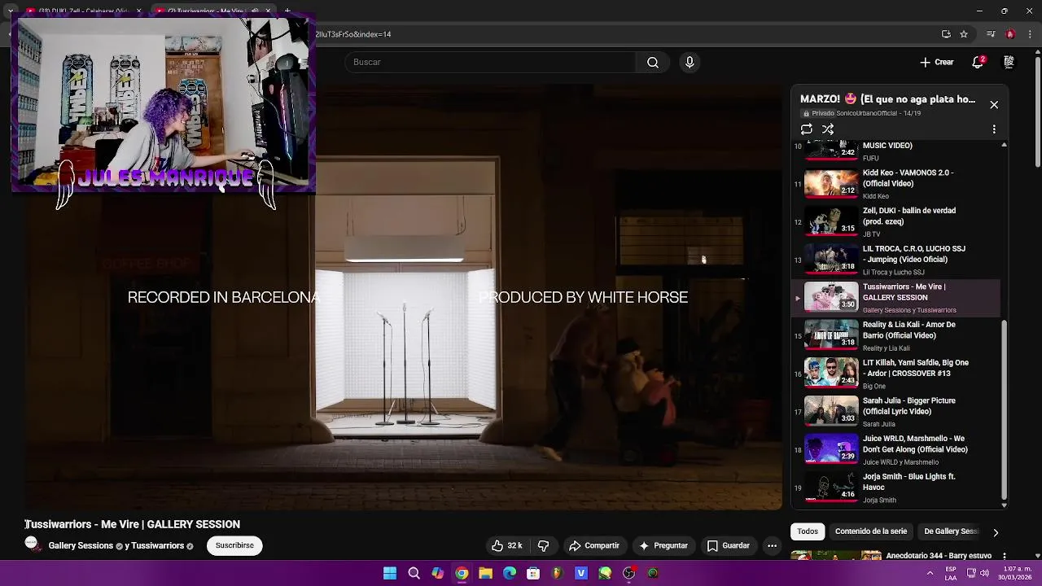Viewport: 1042px width, 586px height.
Task: Open Windows taskbar search
Action: 414,574
